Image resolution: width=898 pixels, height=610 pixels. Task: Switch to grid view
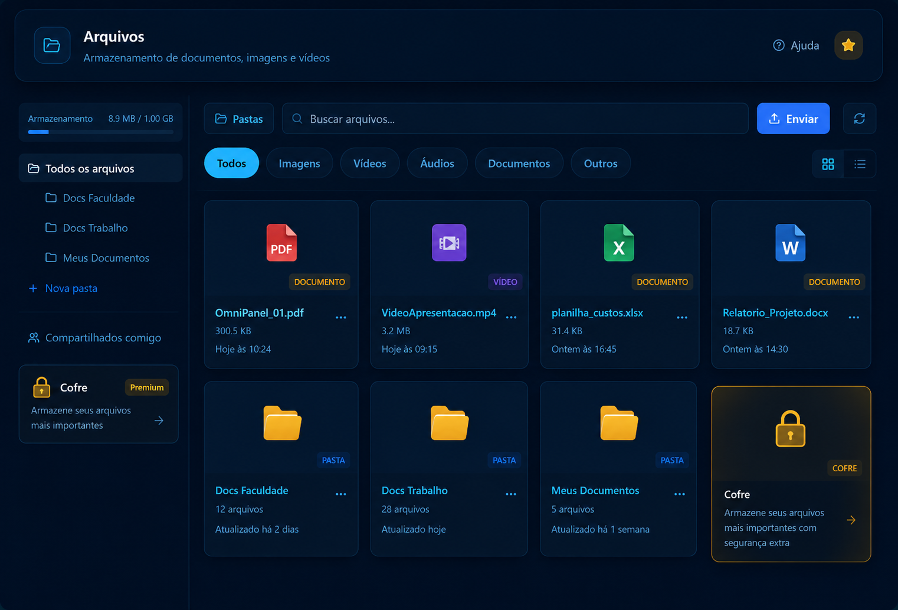pyautogui.click(x=828, y=164)
